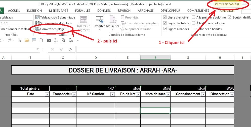The width and height of the screenshot is (251, 127).
Task: Click the Total général cell
Action: point(30,88)
